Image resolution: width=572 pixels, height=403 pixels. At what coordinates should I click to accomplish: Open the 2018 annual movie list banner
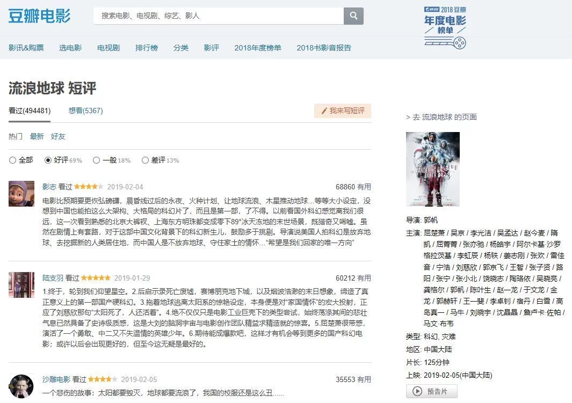tap(445, 28)
